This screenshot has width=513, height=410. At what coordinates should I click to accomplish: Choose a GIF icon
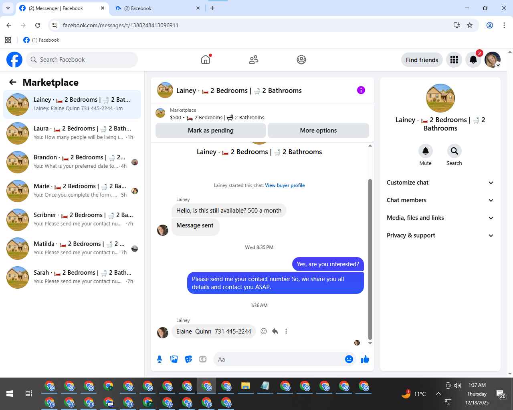point(203,359)
